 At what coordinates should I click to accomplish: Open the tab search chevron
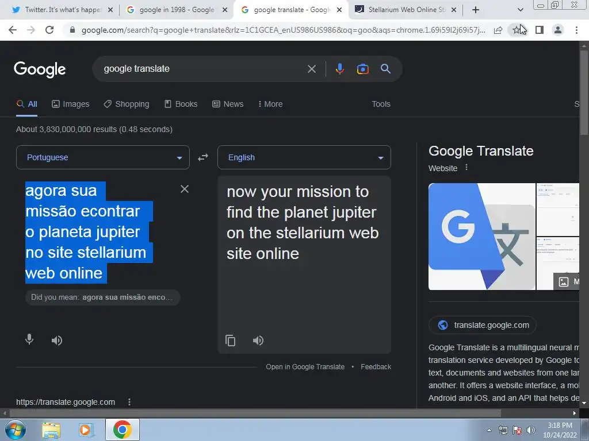coord(520,10)
